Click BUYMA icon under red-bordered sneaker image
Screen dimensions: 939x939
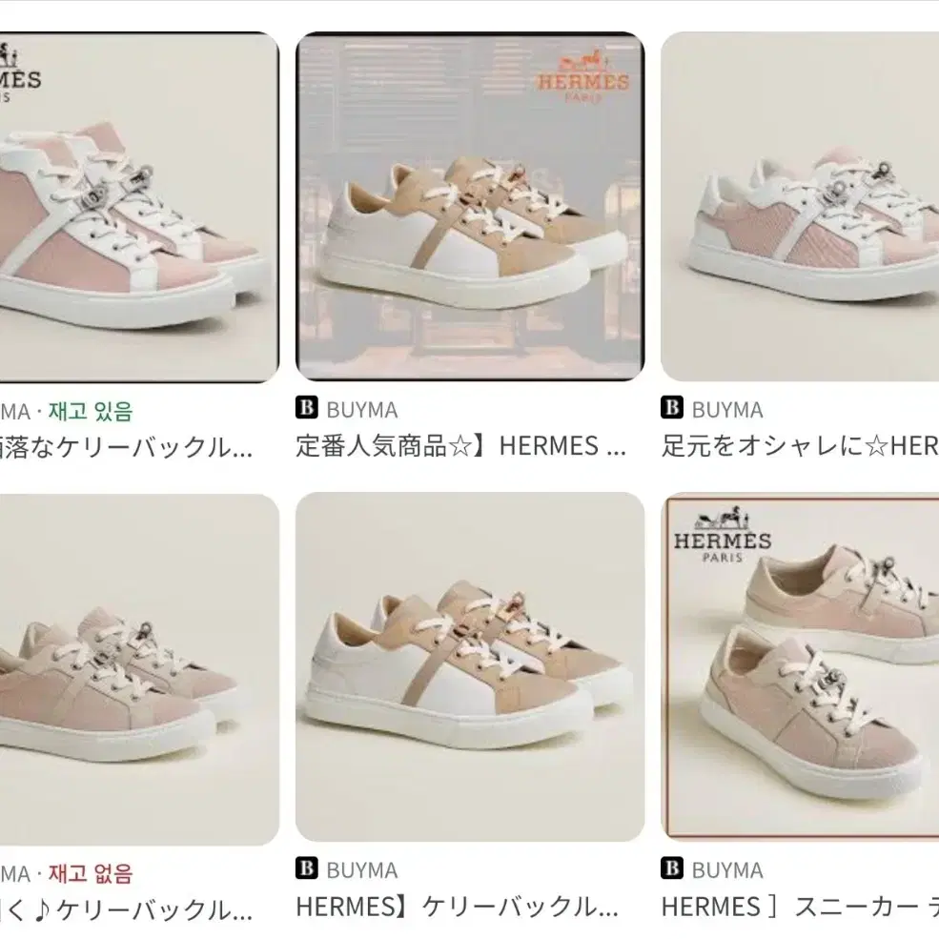click(x=672, y=868)
